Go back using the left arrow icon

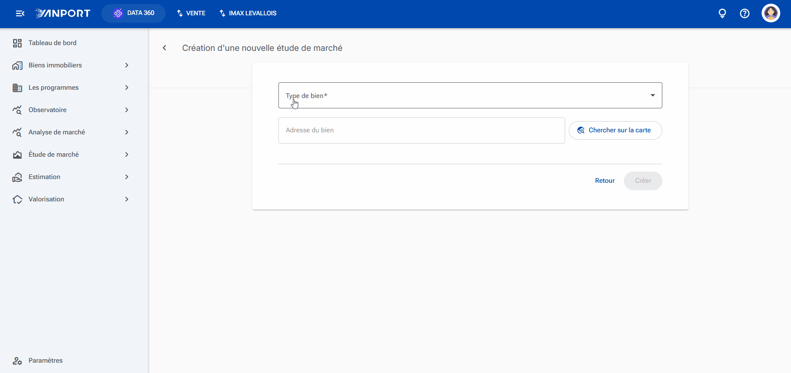[164, 48]
